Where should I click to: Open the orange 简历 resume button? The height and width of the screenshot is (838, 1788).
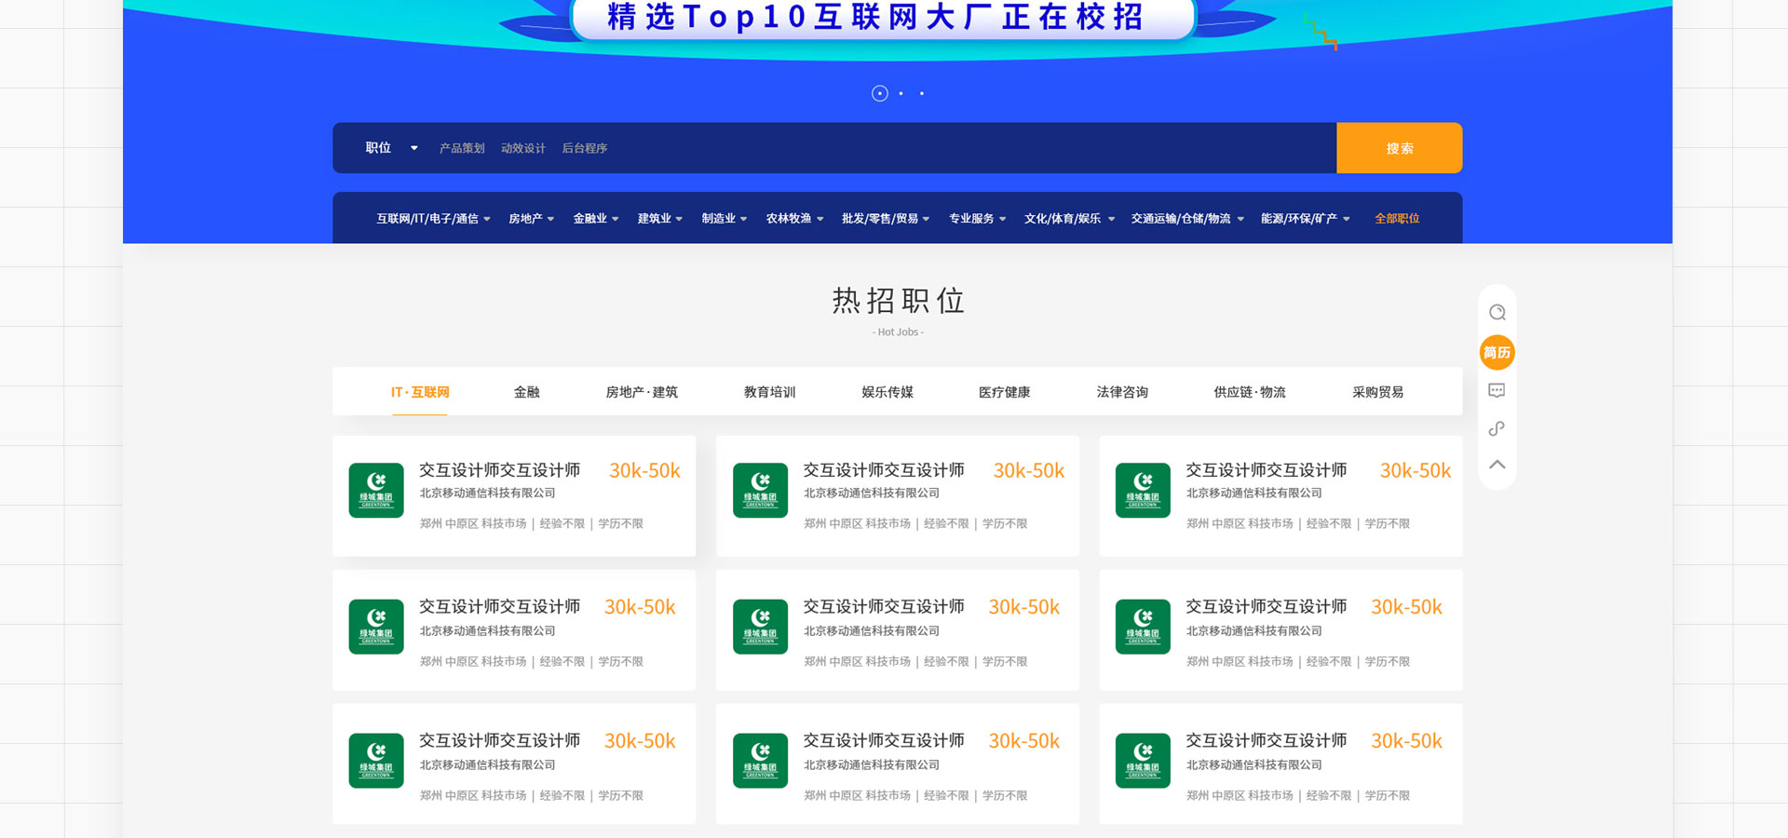[1497, 353]
